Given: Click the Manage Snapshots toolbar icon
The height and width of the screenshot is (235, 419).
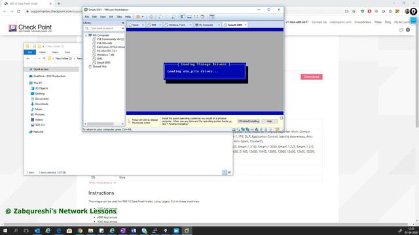Looking at the screenshot, I should (x=173, y=17).
